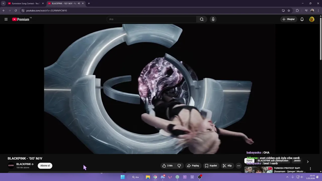The height and width of the screenshot is (181, 322).
Task: Dislike the video with thumbs down
Action: click(179, 166)
